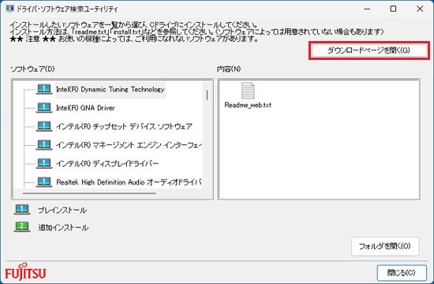
Task: Click the ソフトウェア(D) label
Action: point(32,69)
